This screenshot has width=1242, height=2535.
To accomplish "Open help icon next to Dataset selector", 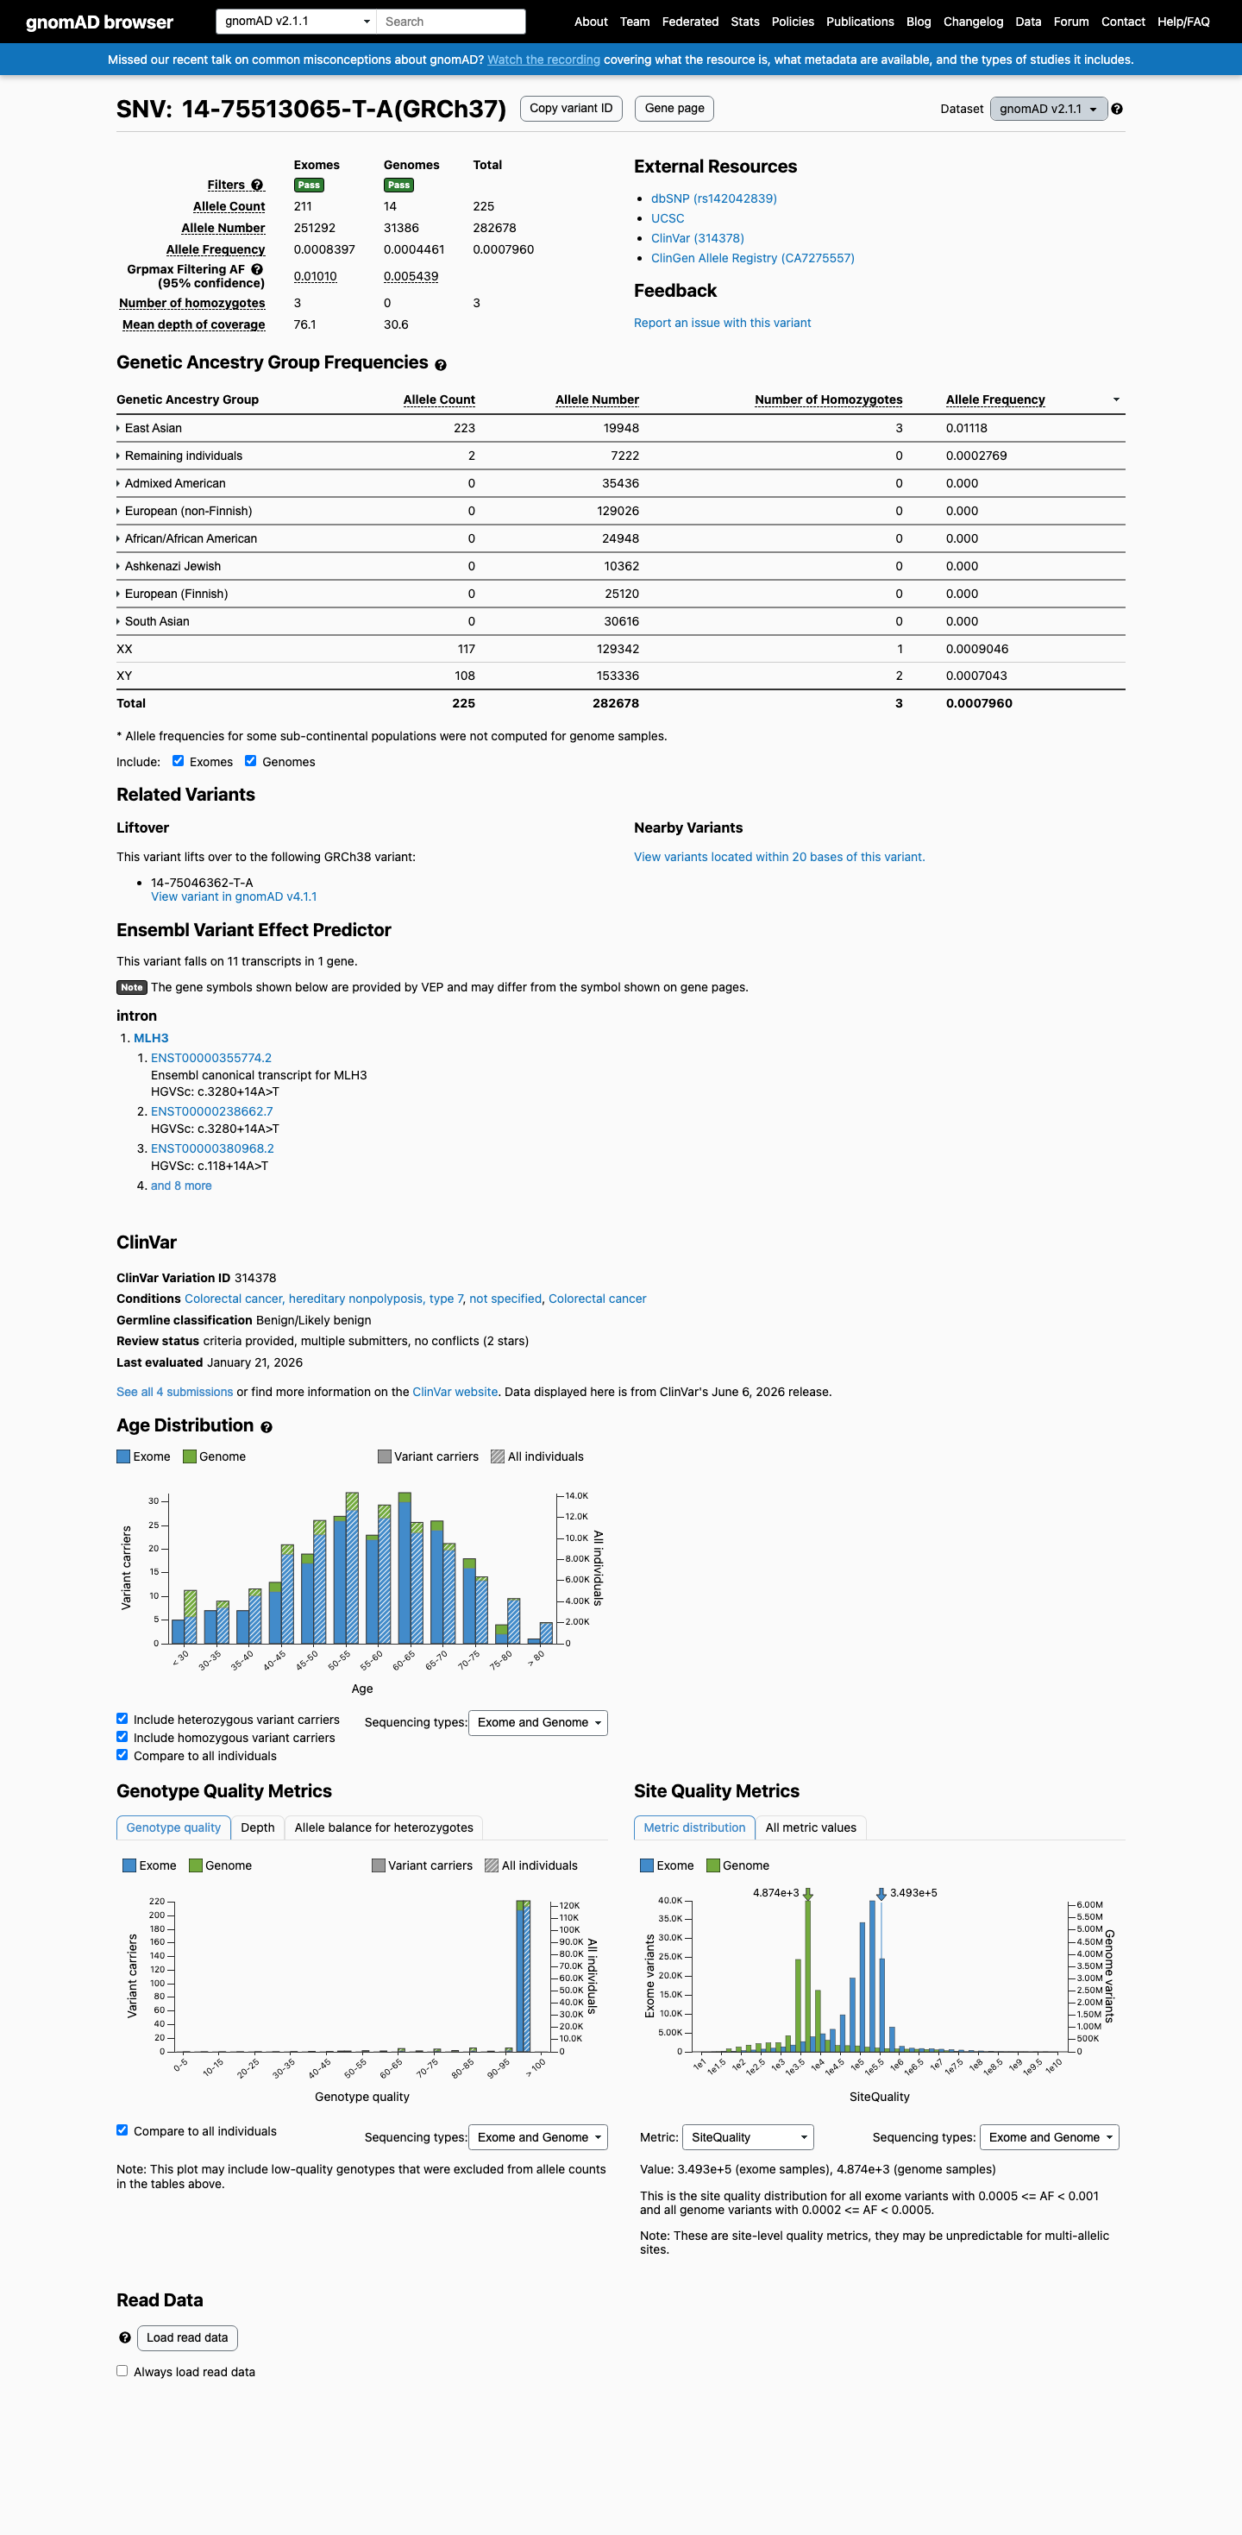I will coord(1117,110).
